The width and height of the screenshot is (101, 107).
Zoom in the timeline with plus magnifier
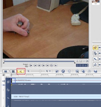[47, 71]
